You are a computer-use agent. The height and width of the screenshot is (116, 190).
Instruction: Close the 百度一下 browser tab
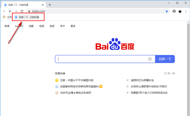(x=43, y=5)
